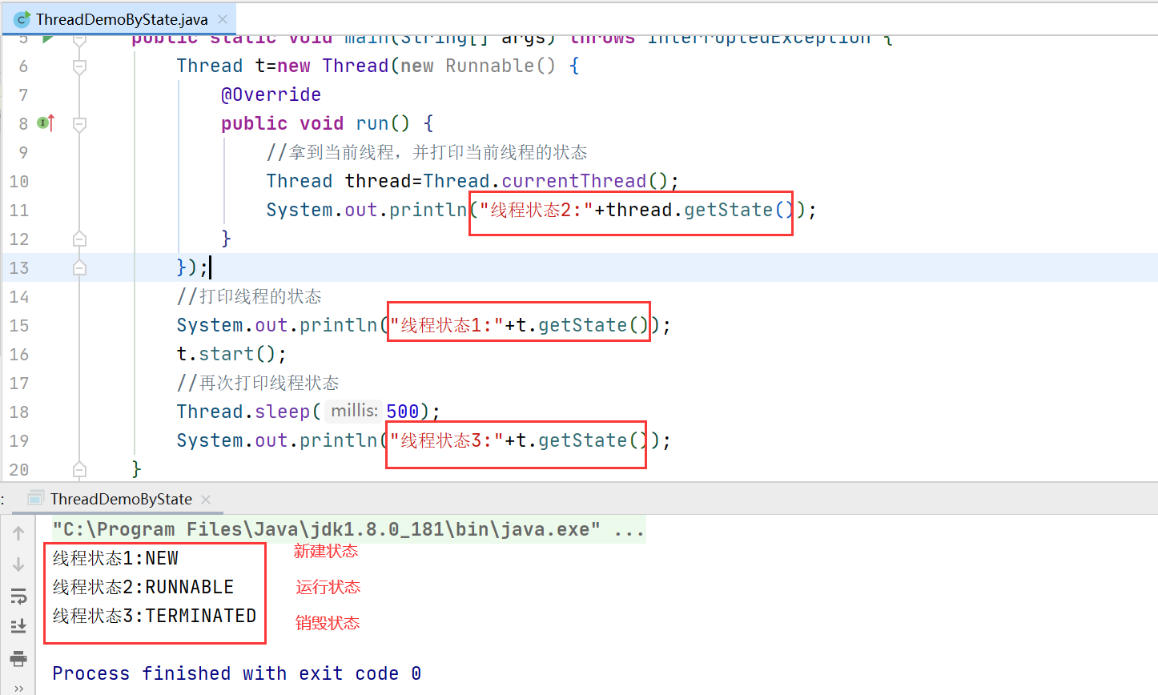Click comment //打印线程的状态 on line 14
Viewport: 1158px width, 695px height.
[249, 296]
